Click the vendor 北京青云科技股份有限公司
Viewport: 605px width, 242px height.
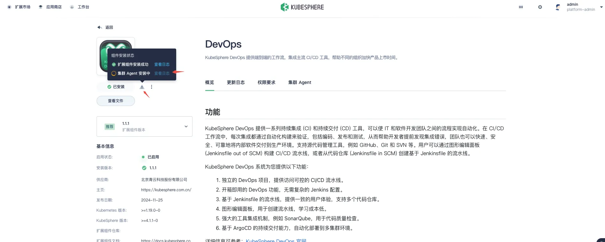coord(164,180)
